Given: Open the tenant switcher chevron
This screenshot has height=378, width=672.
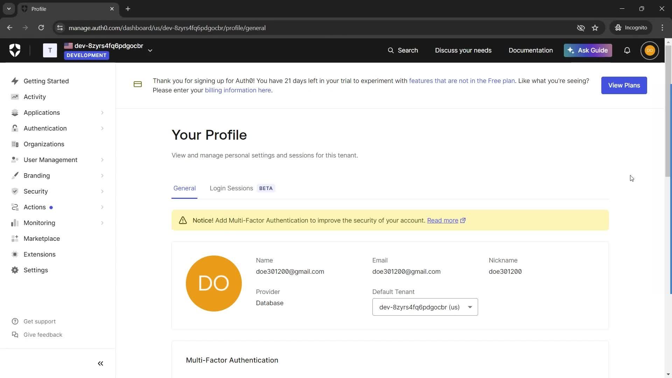Looking at the screenshot, I should pos(150,50).
